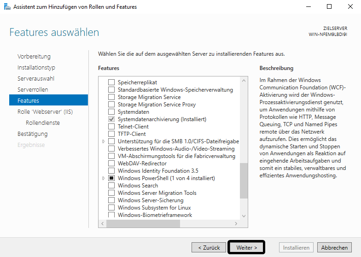The width and height of the screenshot is (361, 257).
Task: Check the SMB 1.0/CIFS-Dateifreigabe checkbox
Action: tap(111, 141)
